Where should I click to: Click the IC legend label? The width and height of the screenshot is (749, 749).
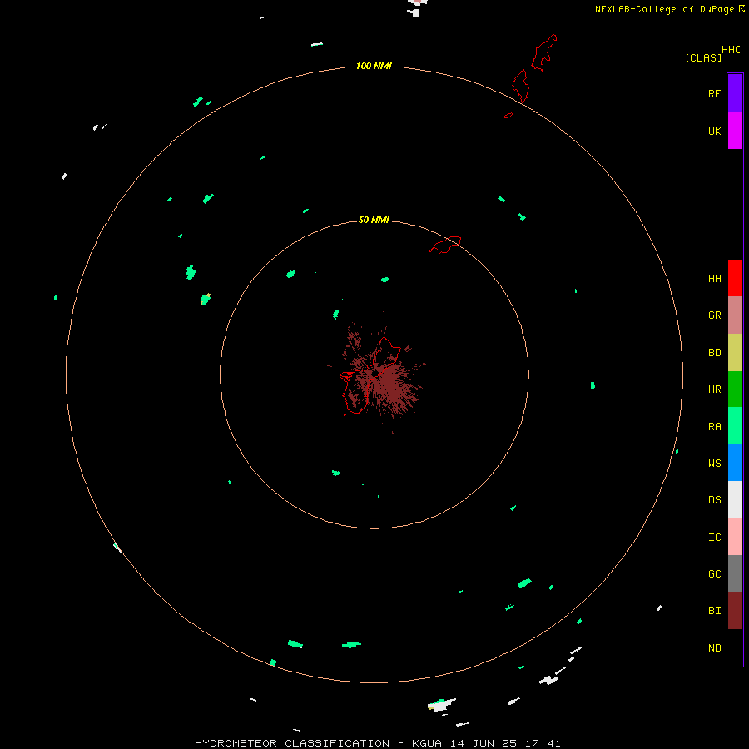coord(714,537)
